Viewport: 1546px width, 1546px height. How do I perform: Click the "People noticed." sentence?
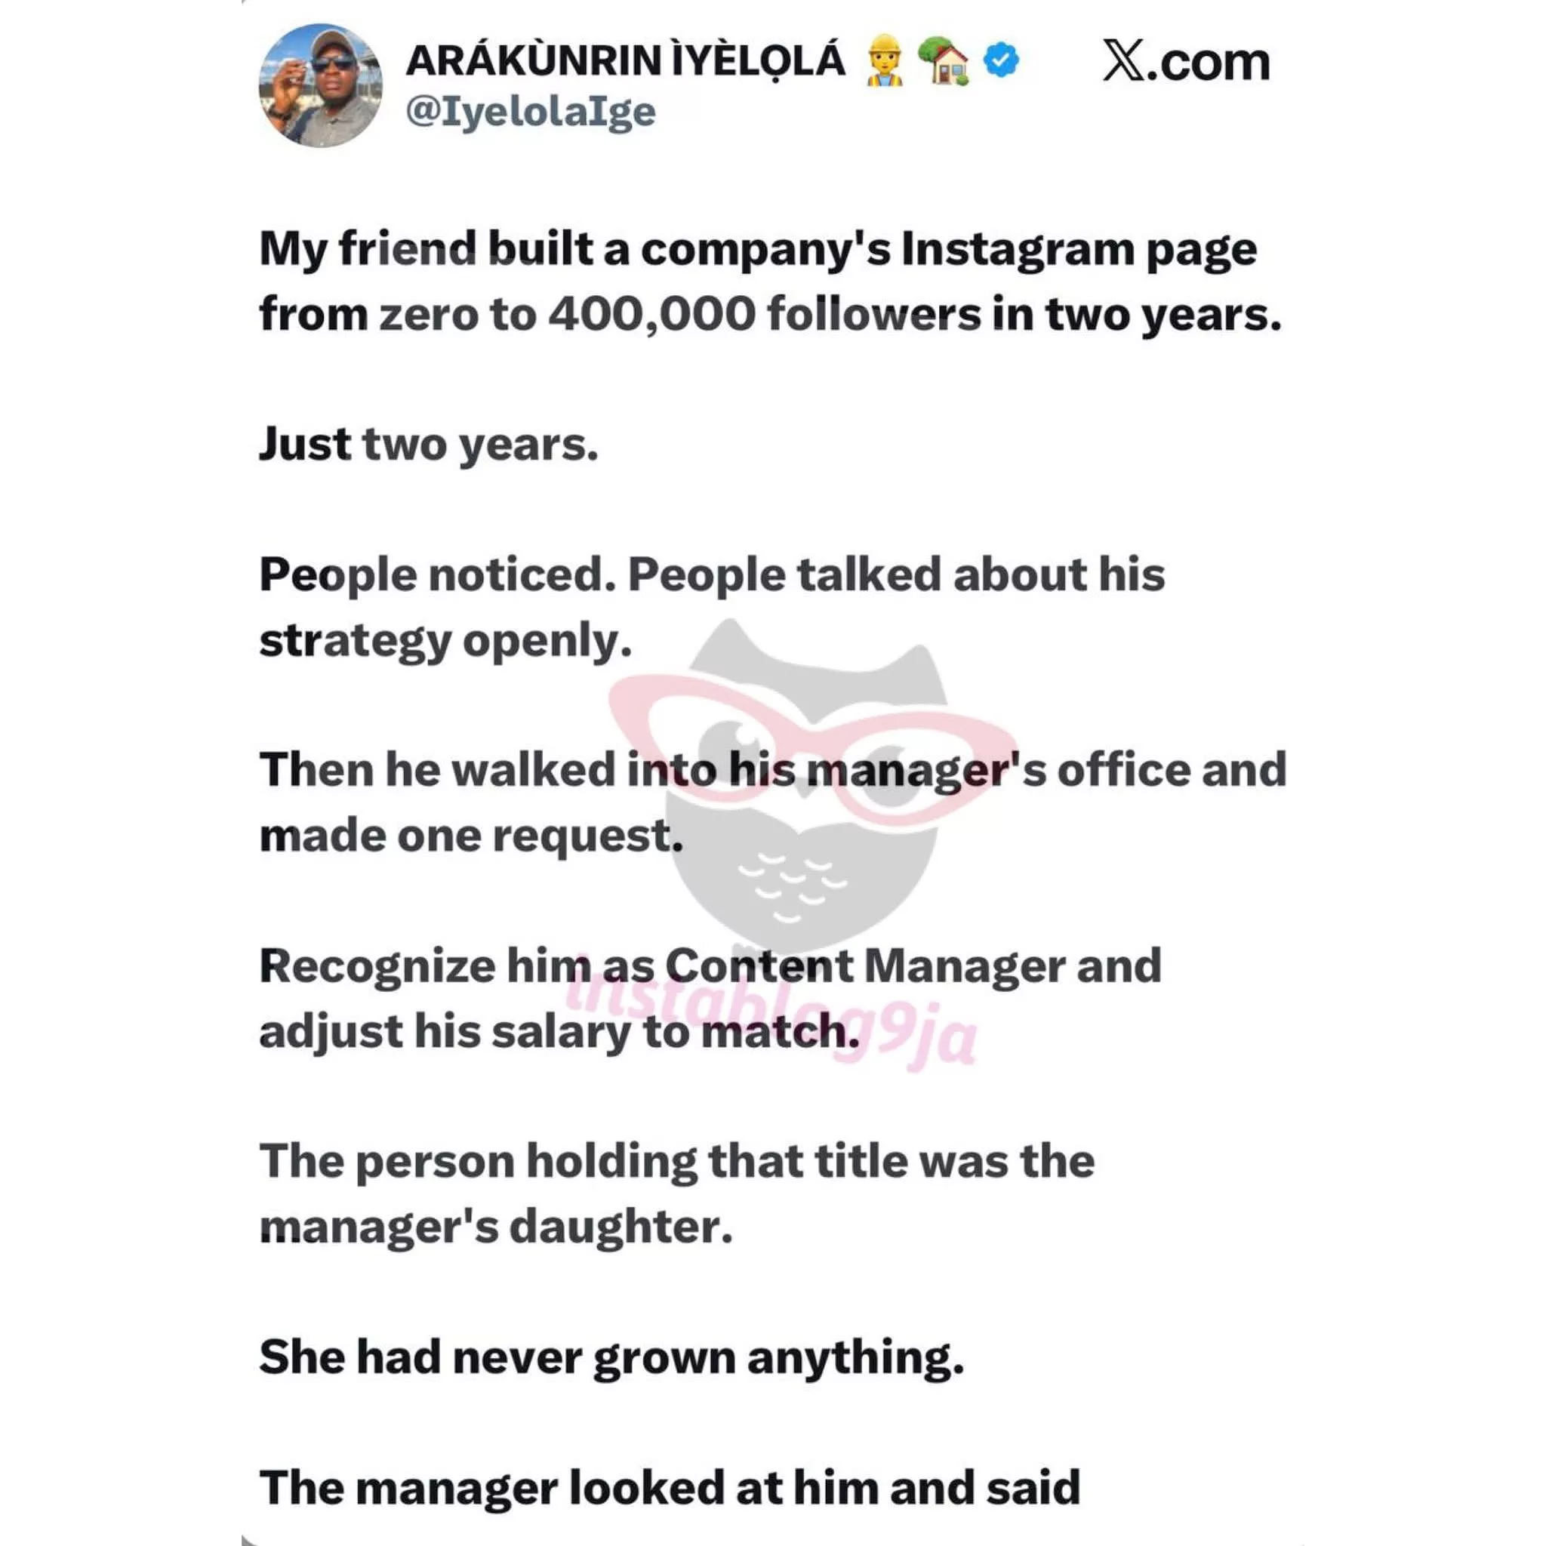437,574
